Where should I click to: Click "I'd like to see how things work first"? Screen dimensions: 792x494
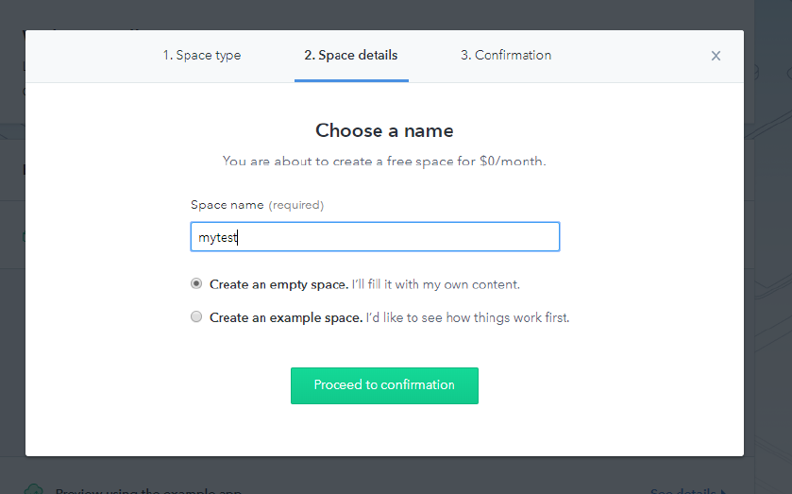(467, 318)
